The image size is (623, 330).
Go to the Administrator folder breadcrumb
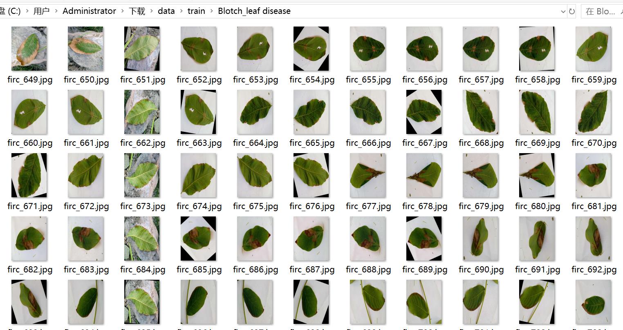click(89, 11)
